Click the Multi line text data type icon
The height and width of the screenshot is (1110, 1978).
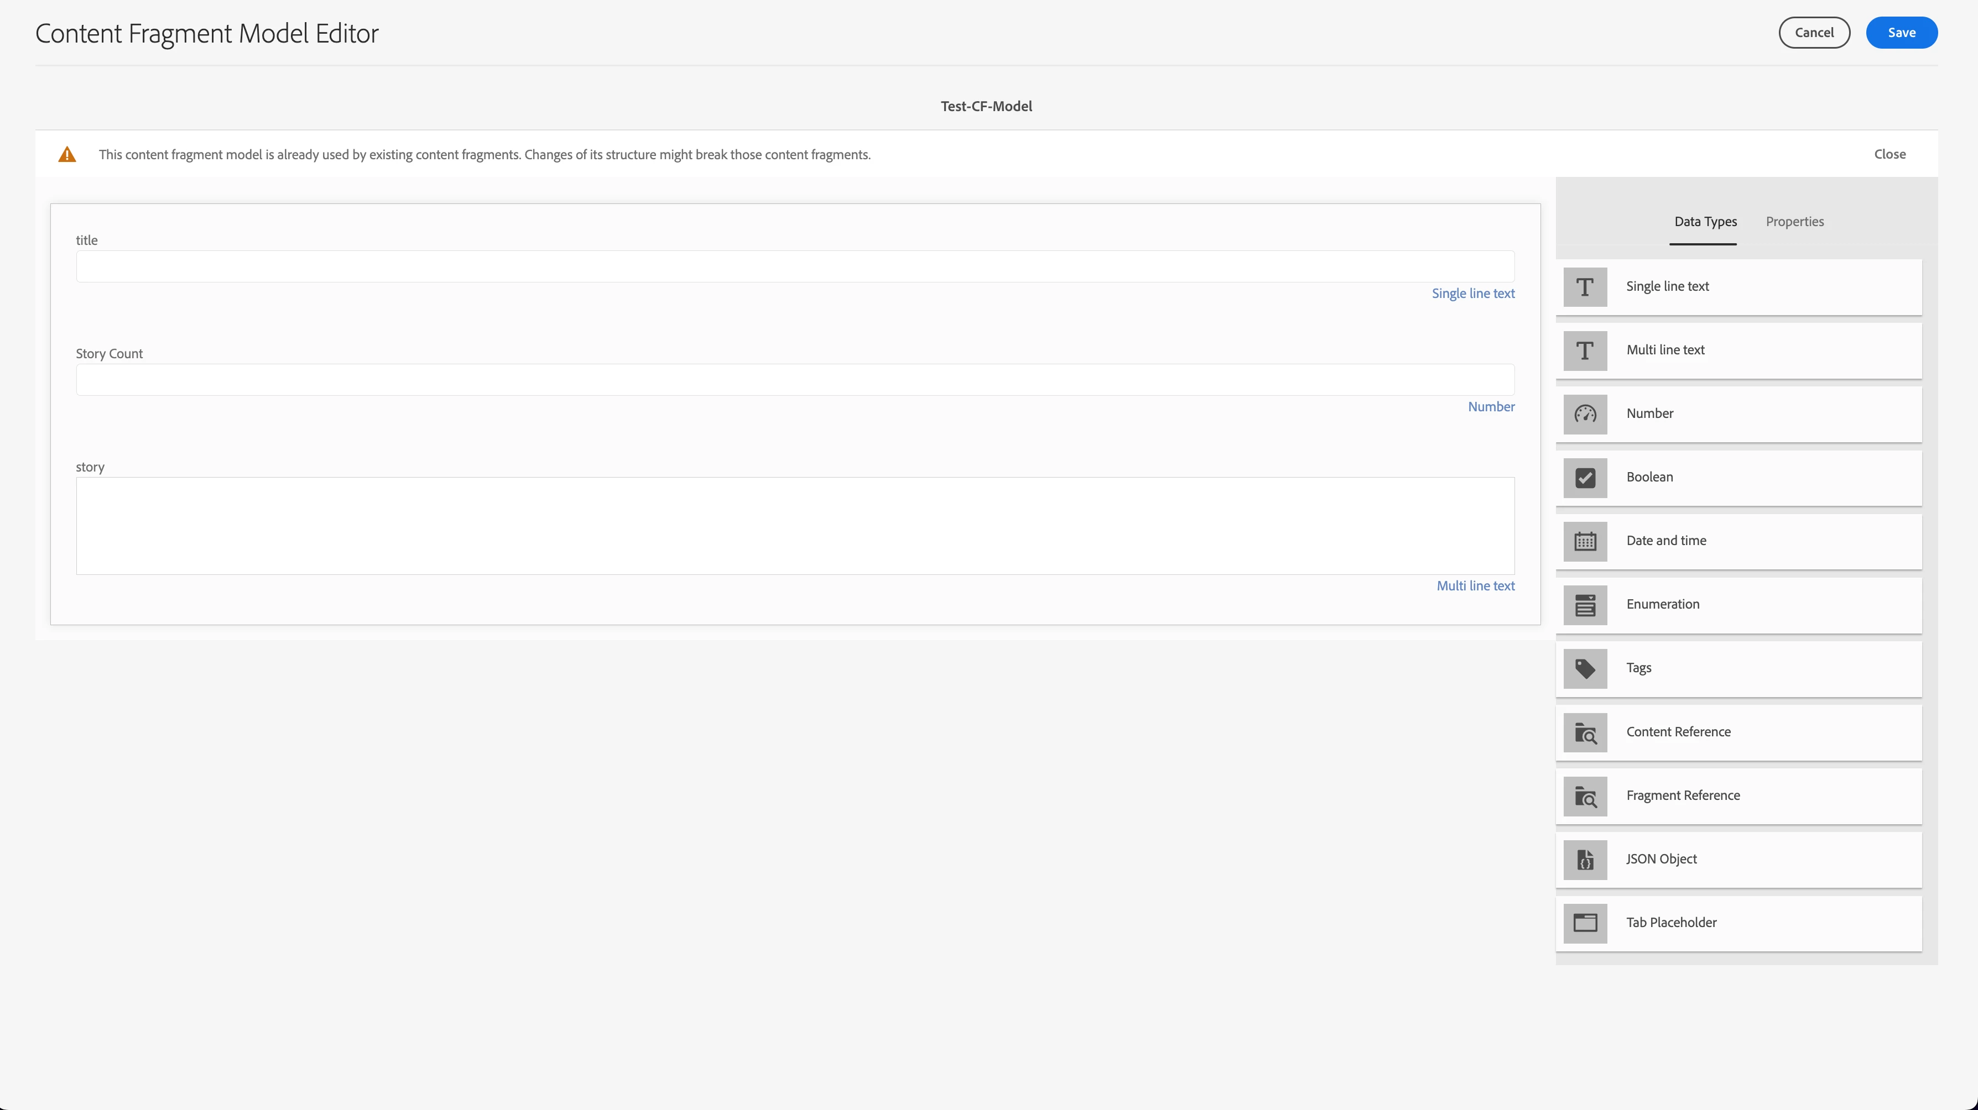pyautogui.click(x=1585, y=351)
